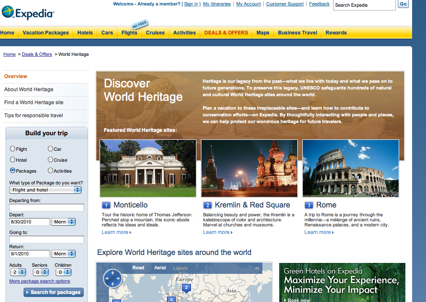Click the Going to input field
Image resolution: width=426 pixels, height=302 pixels.
coord(47,239)
